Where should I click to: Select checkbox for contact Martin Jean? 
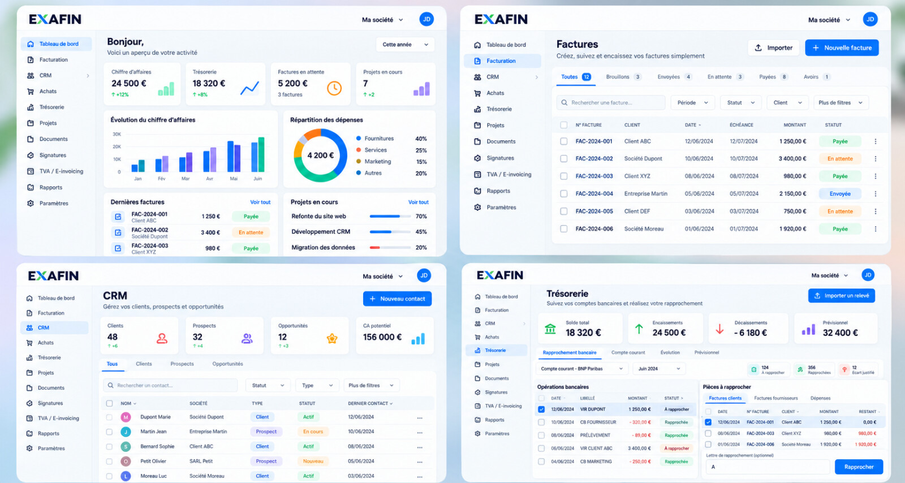click(x=109, y=432)
